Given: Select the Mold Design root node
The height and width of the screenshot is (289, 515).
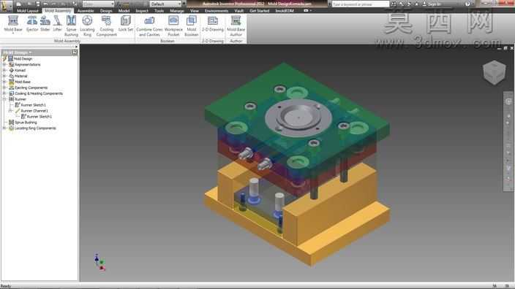Looking at the screenshot, I should (23, 58).
